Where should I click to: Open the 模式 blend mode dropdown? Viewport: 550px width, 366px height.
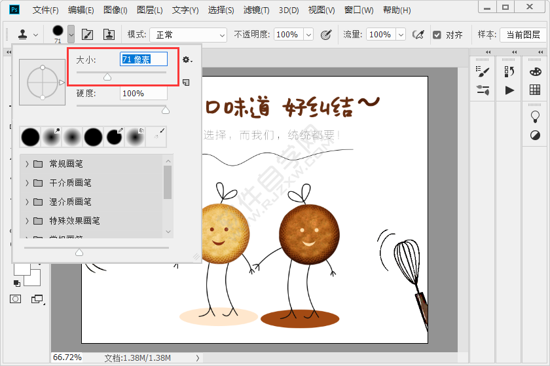pos(188,35)
